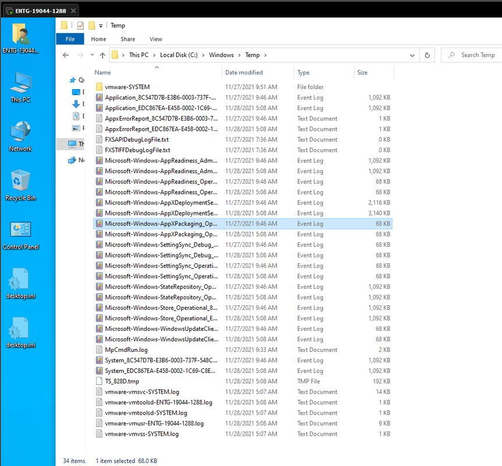Select Application_EDC867EA event log file
Viewport: 502px width, 466px height.
(243, 108)
